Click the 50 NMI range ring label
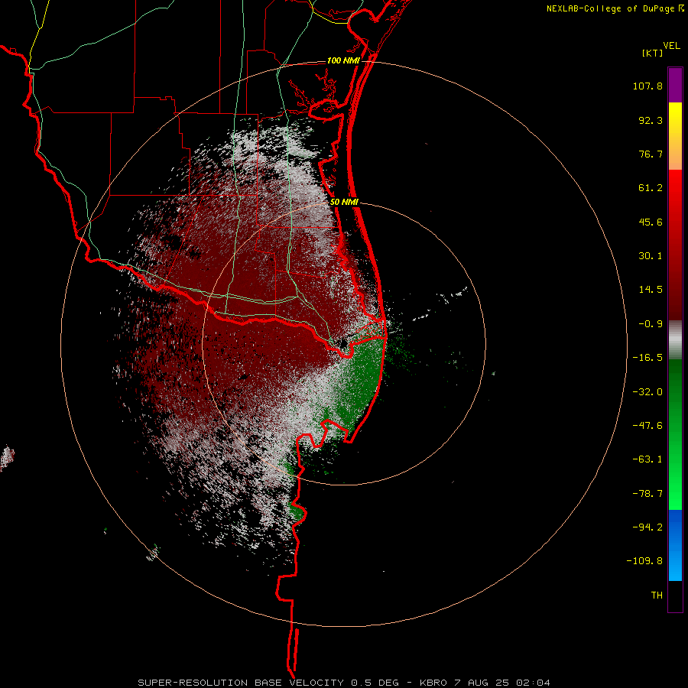Viewport: 688px width, 688px height. (x=344, y=203)
